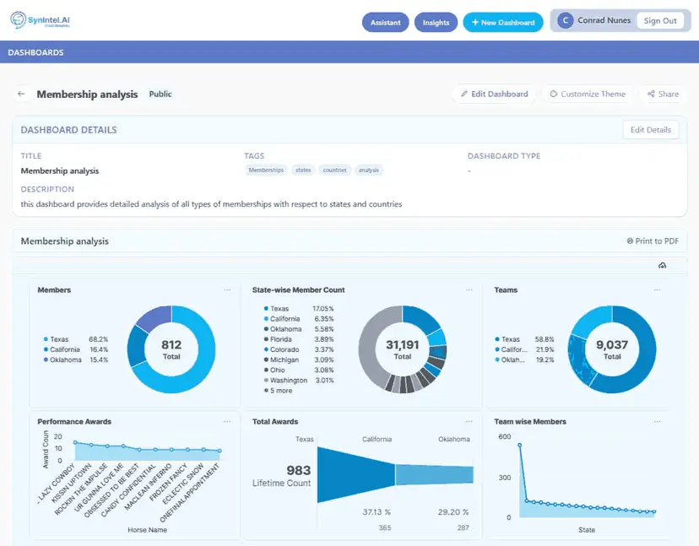Select the Memberships tag

coord(266,170)
